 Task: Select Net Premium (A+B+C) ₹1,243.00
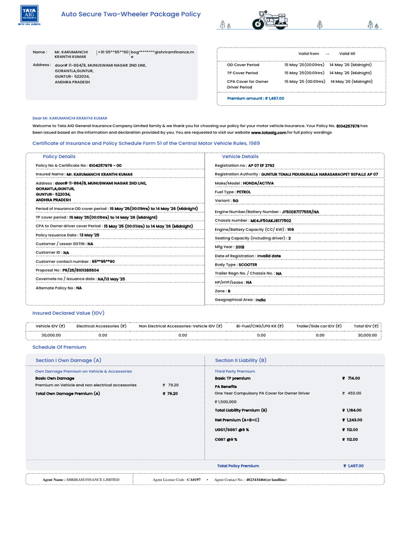point(288,420)
